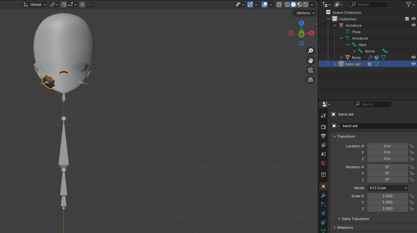Switch to material preview shading

300,5
